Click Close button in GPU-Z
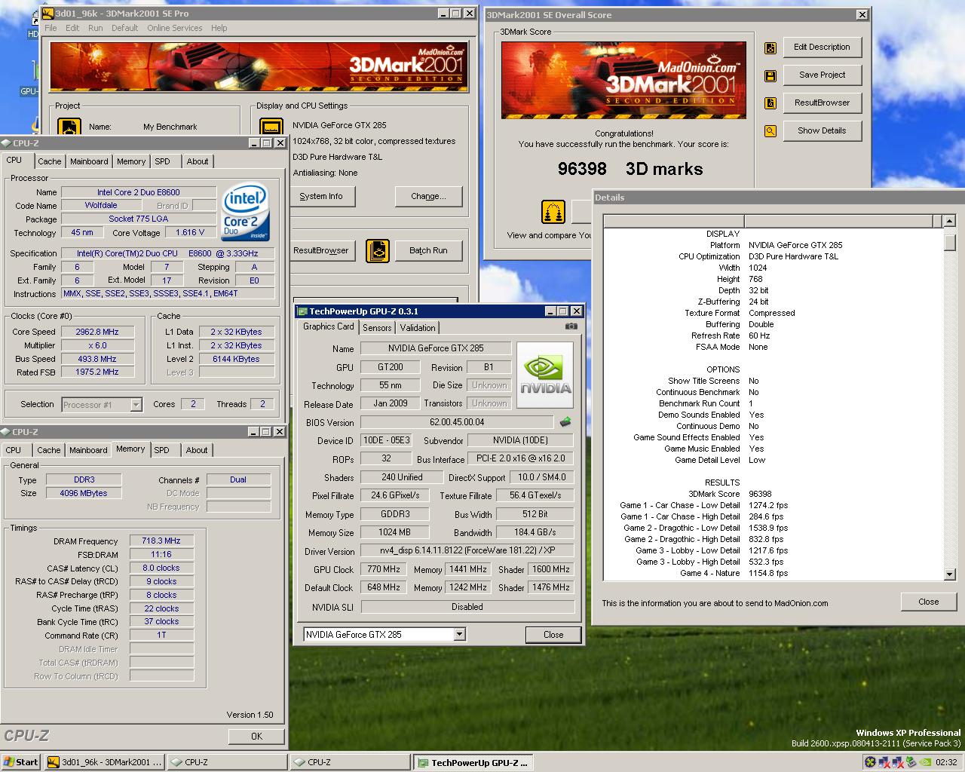Screen dimensions: 965x772 553,635
